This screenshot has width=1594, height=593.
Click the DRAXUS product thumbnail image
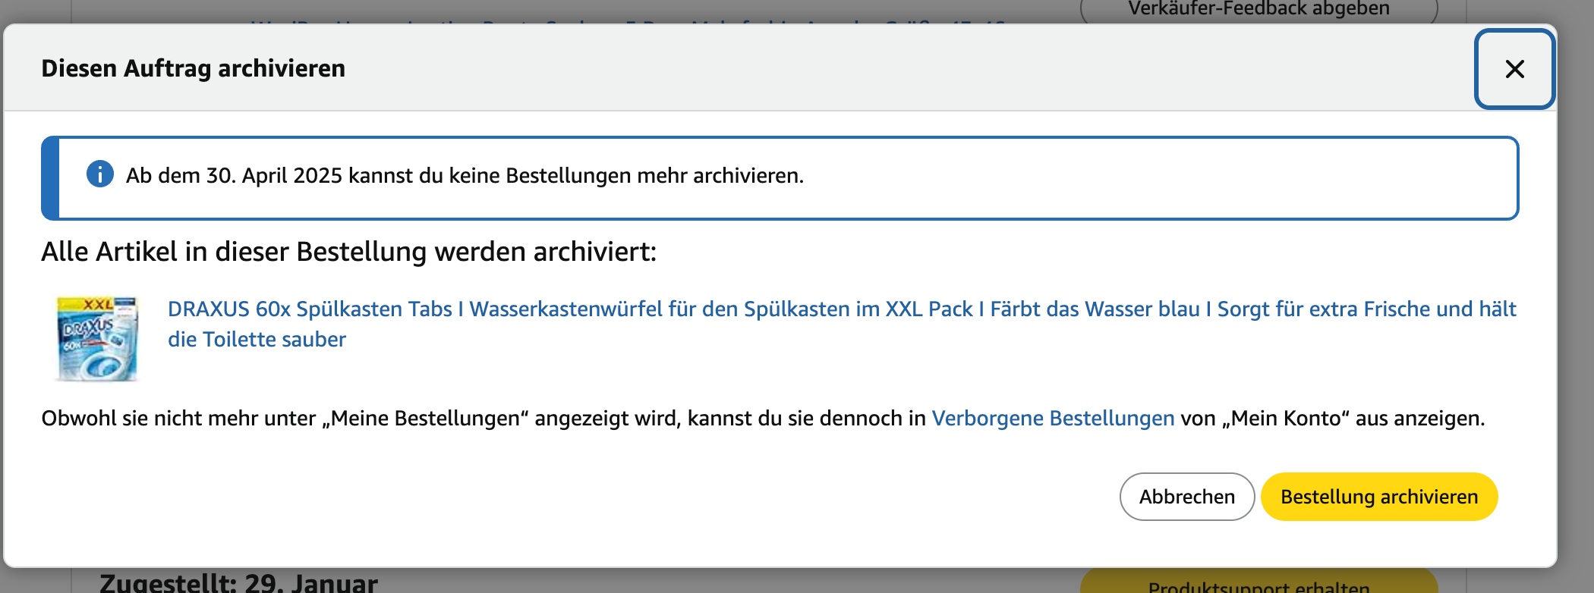[97, 338]
